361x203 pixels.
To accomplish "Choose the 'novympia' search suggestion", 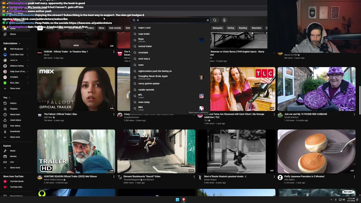I will (170, 52).
